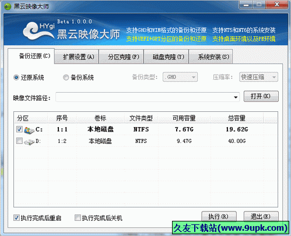This screenshot has width=291, height=236.
Task: Toggle 执行完成后重启 checkbox
Action: click(x=16, y=218)
